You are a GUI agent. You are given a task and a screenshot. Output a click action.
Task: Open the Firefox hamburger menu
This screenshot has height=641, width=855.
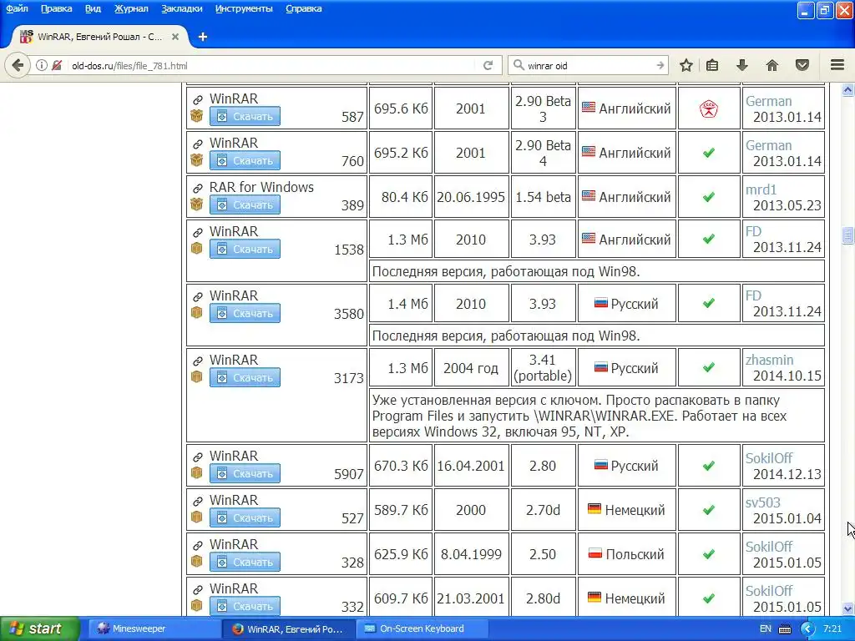(837, 65)
